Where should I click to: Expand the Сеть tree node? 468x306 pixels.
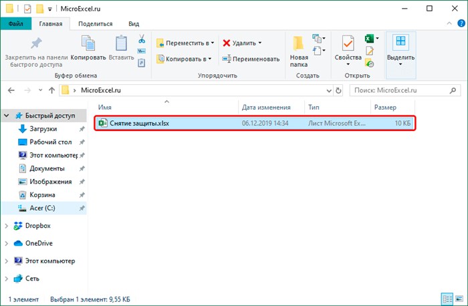[6, 279]
